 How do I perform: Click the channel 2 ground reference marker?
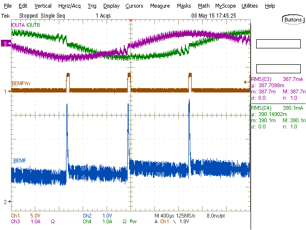point(6,202)
